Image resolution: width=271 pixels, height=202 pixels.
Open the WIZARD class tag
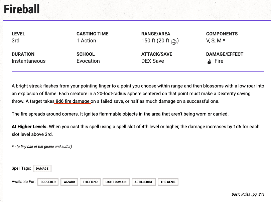click(x=69, y=182)
